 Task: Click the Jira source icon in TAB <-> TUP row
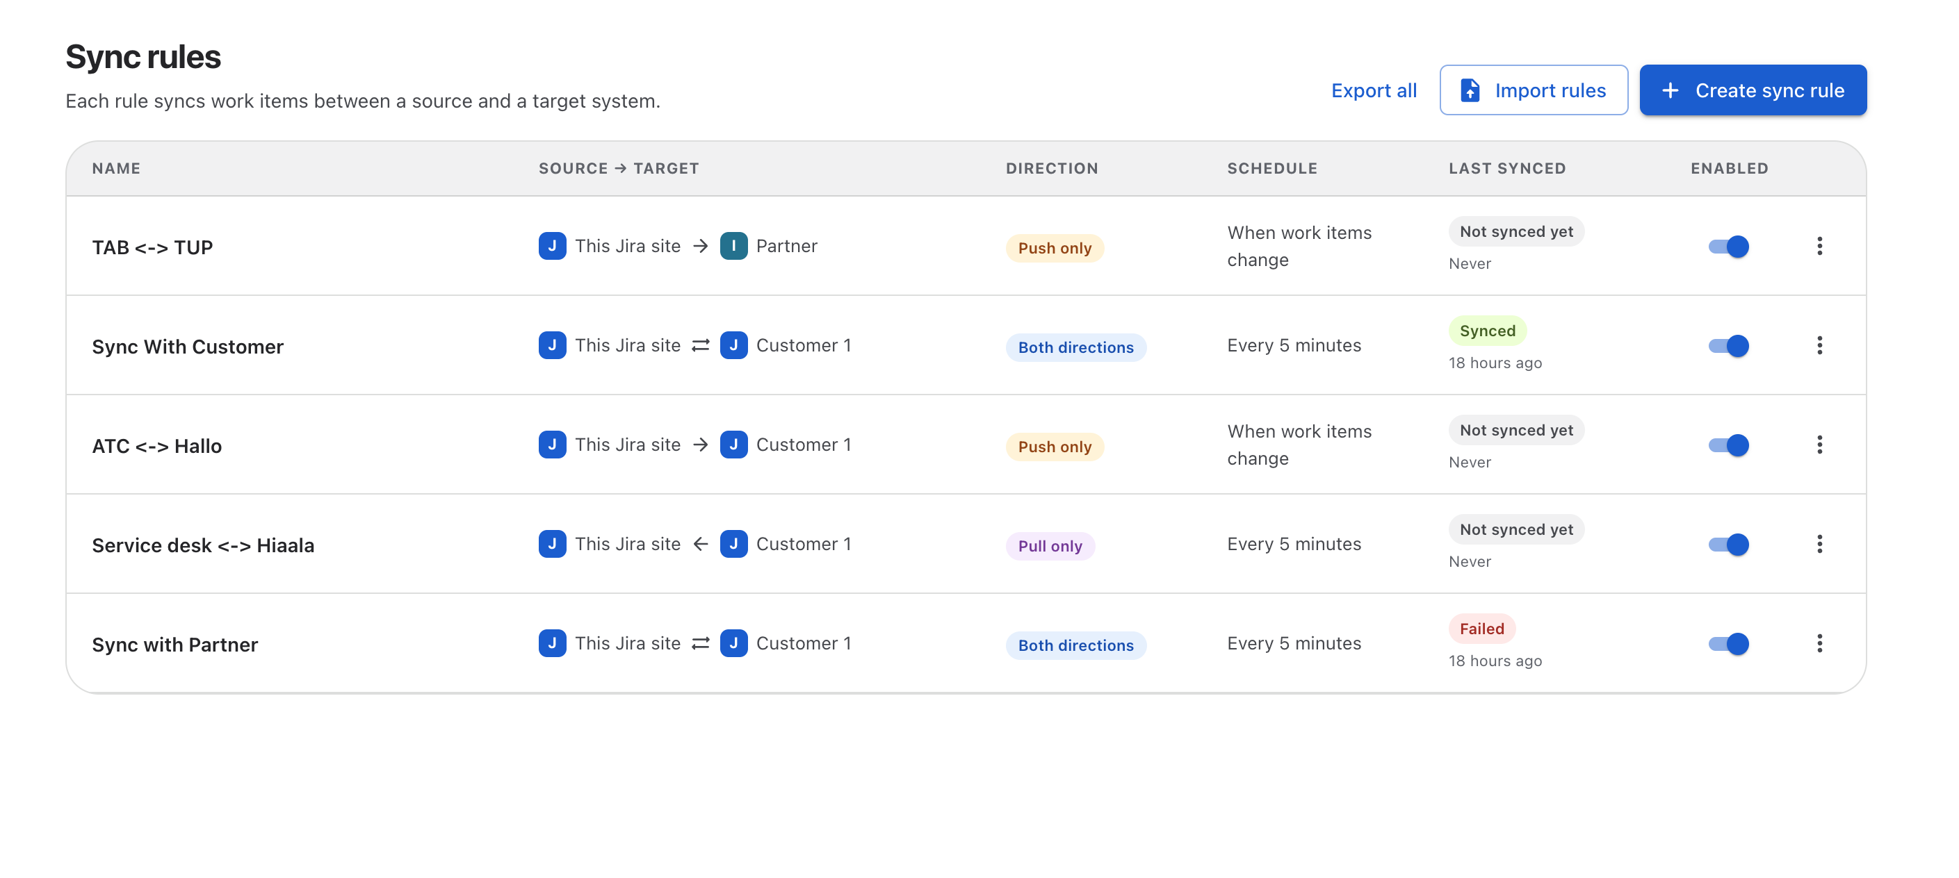552,245
